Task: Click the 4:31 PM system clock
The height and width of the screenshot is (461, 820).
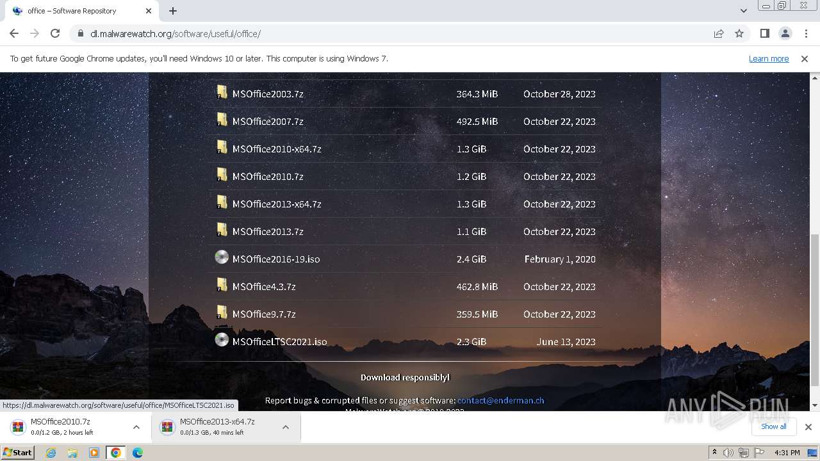Action: [787, 453]
